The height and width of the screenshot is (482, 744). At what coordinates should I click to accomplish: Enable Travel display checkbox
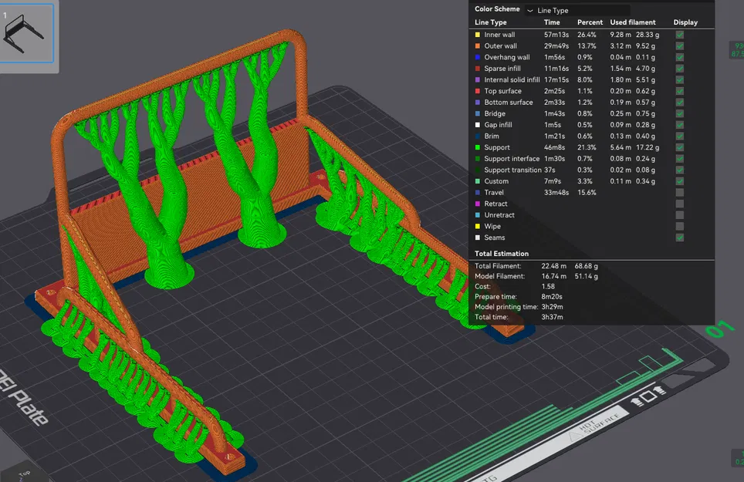679,193
